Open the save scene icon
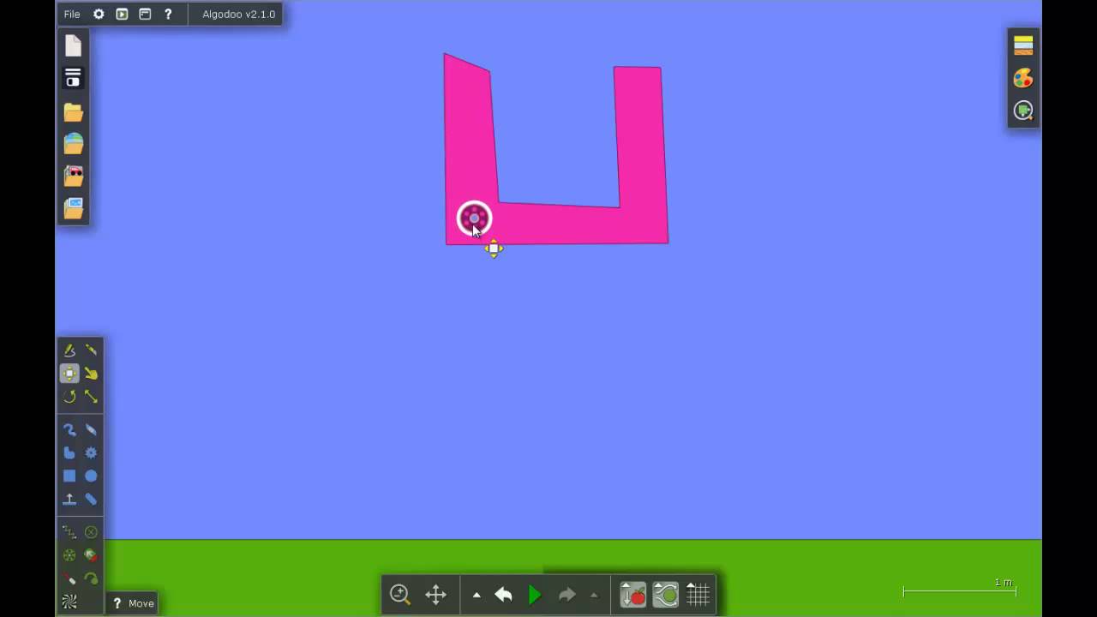The width and height of the screenshot is (1097, 617). (73, 79)
